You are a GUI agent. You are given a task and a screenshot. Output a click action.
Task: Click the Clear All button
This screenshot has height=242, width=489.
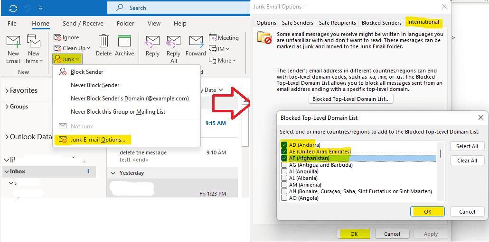[467, 161]
